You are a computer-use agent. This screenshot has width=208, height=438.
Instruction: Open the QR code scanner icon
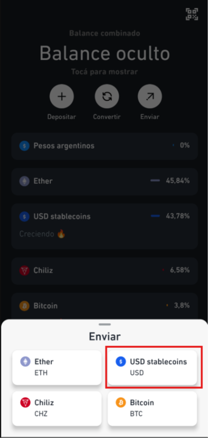pos(192,14)
